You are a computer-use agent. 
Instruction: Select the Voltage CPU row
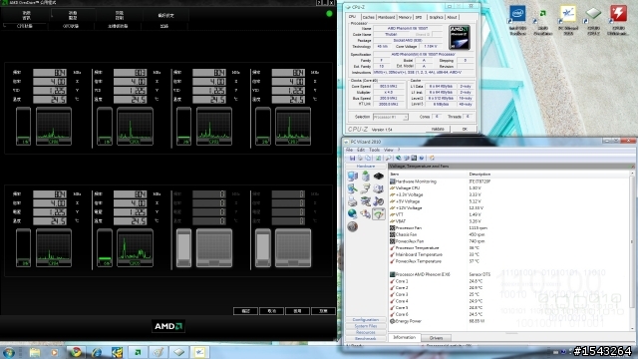(x=509, y=188)
